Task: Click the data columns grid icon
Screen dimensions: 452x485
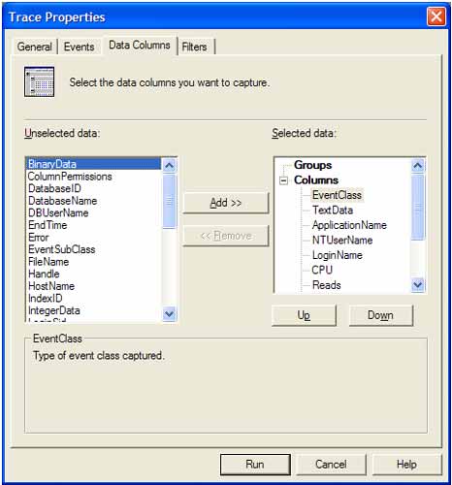Action: click(x=39, y=81)
